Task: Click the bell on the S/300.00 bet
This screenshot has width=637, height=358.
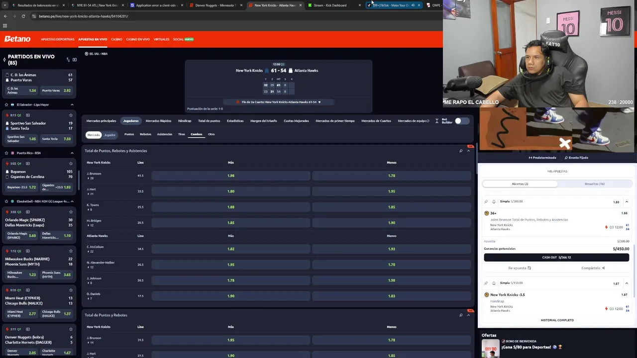Action: click(x=494, y=201)
